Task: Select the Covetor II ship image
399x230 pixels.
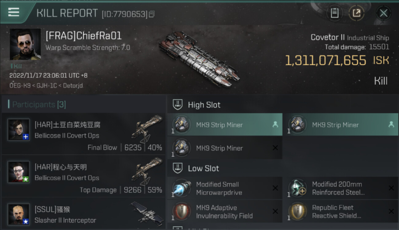Action: (x=199, y=59)
